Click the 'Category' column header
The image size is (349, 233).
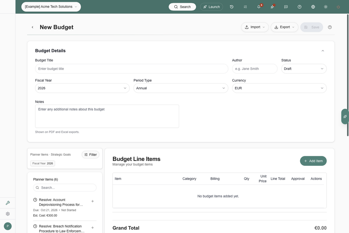[x=189, y=179]
